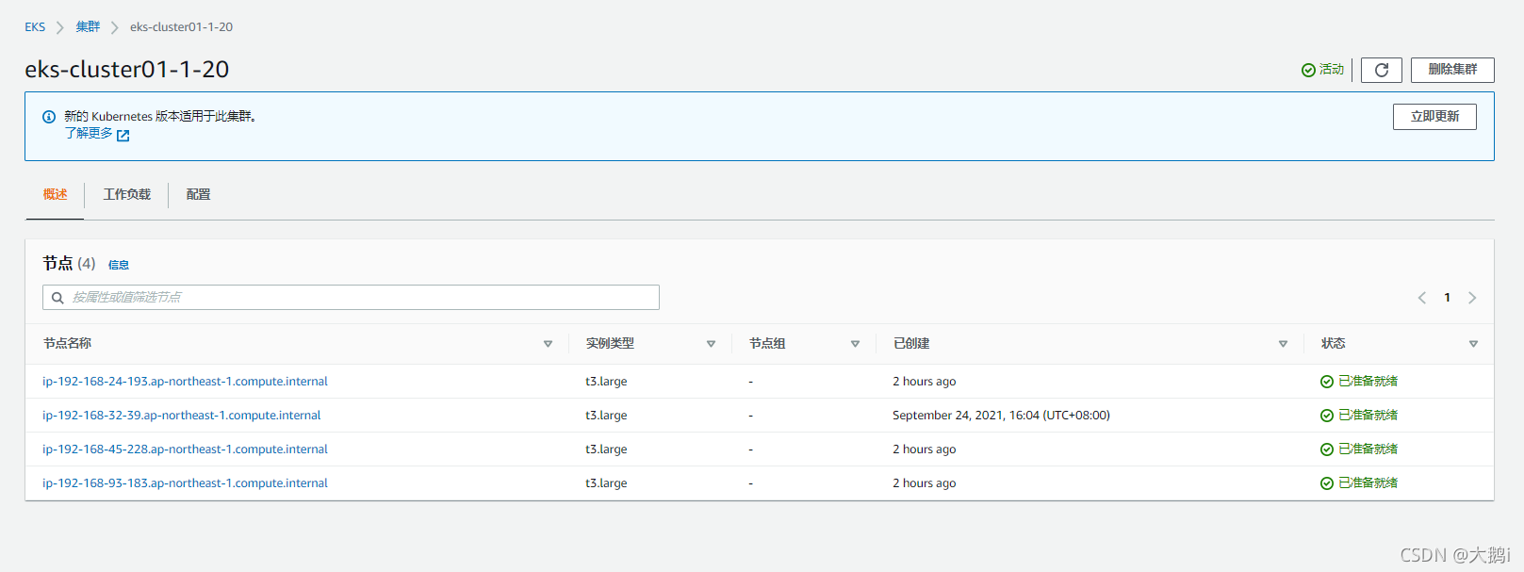Switch to the 工作负载 tab
This screenshot has height=572, width=1524.
(126, 195)
